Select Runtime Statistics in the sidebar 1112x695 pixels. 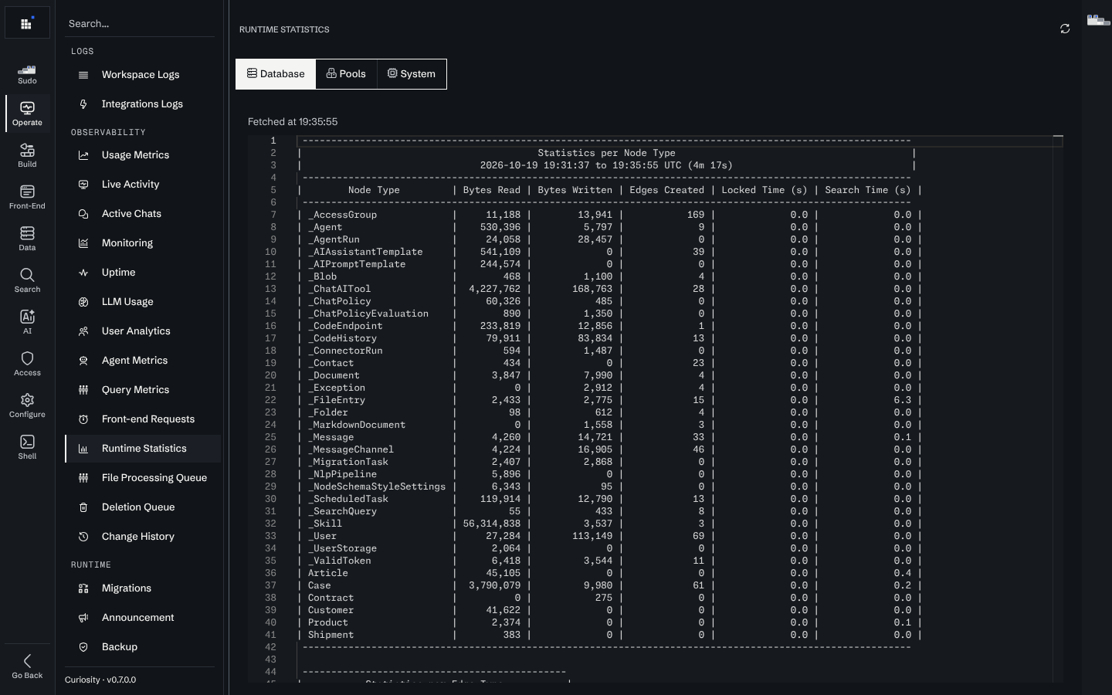(x=143, y=449)
